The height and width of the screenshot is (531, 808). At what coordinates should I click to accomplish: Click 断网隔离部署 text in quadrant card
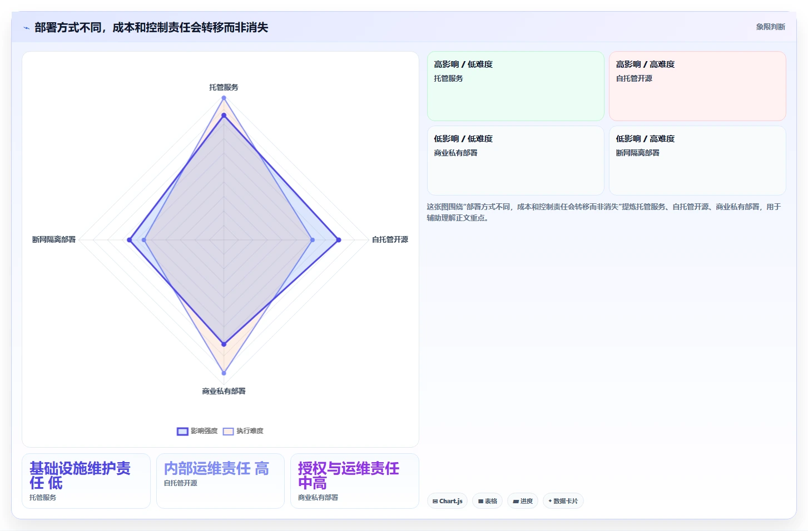click(637, 153)
